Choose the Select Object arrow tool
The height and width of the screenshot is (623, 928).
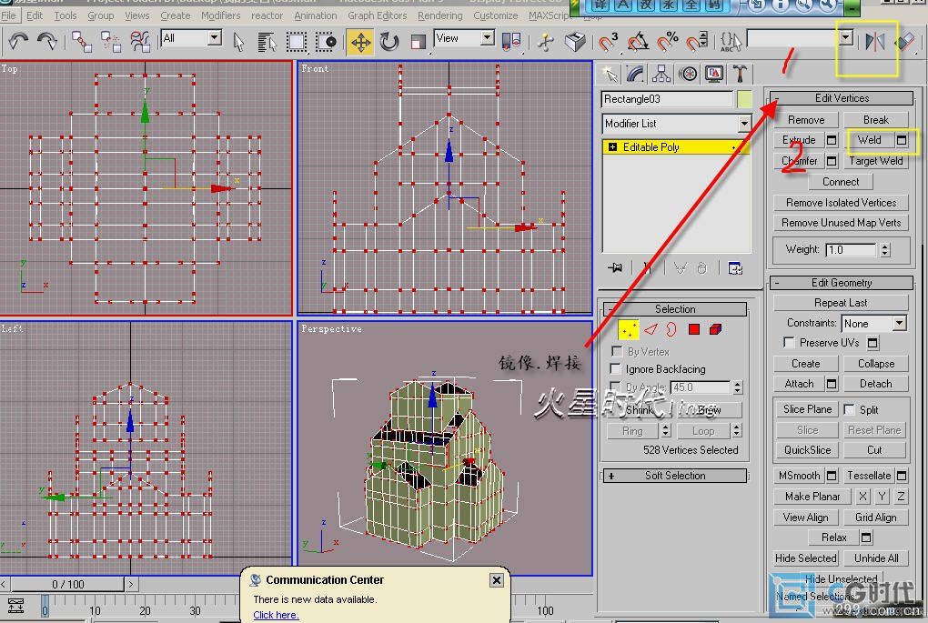[238, 42]
